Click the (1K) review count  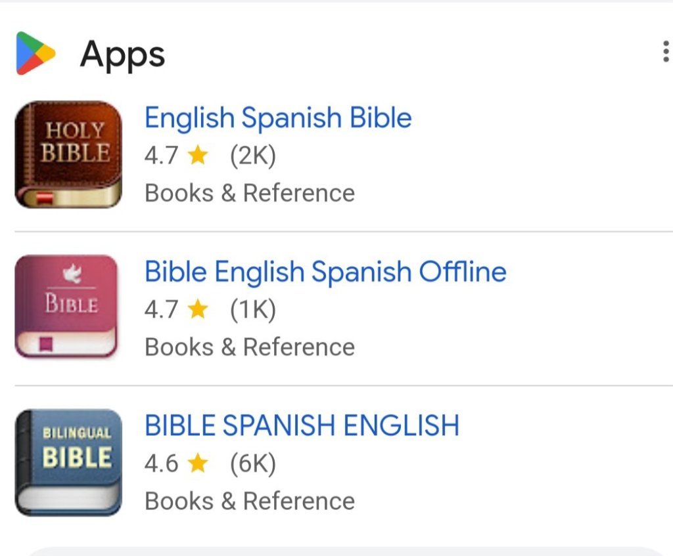tap(253, 310)
